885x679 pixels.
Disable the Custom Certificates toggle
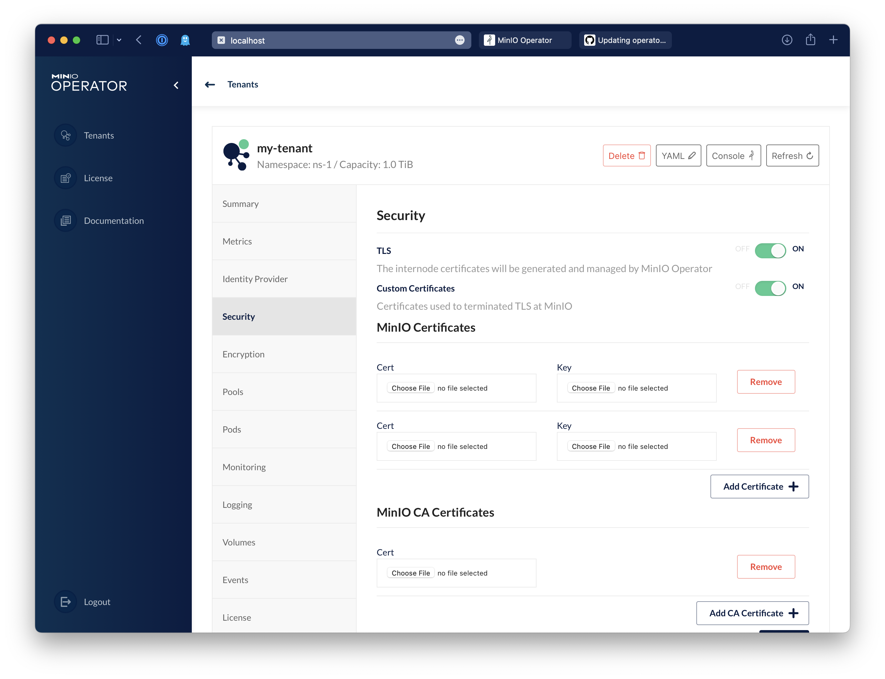[770, 288]
